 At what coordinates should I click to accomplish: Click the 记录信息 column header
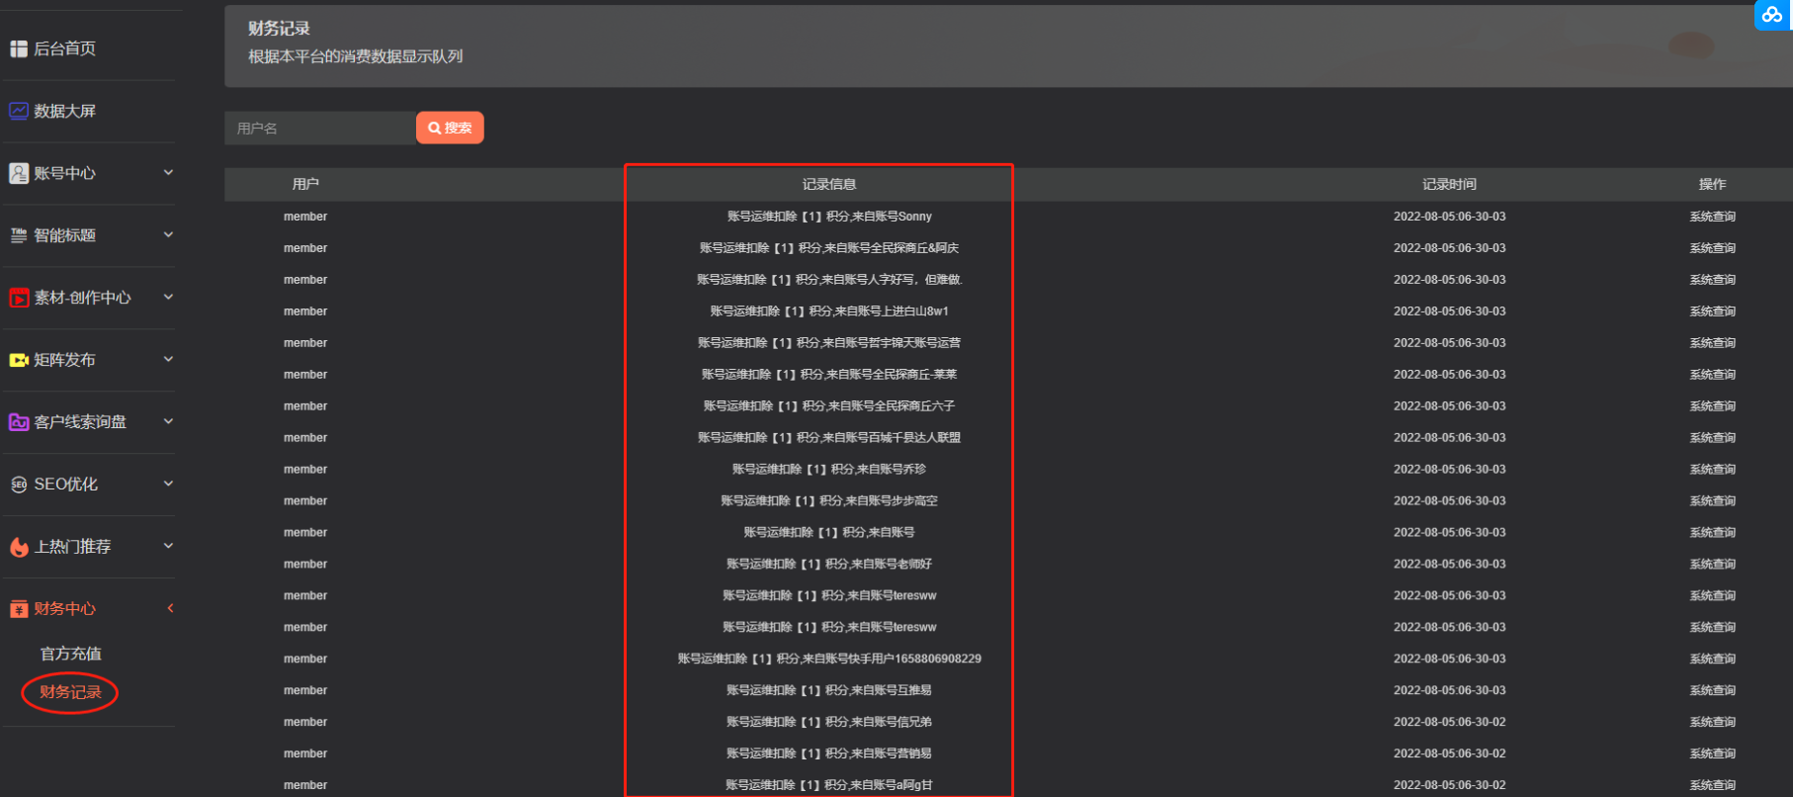[828, 185]
